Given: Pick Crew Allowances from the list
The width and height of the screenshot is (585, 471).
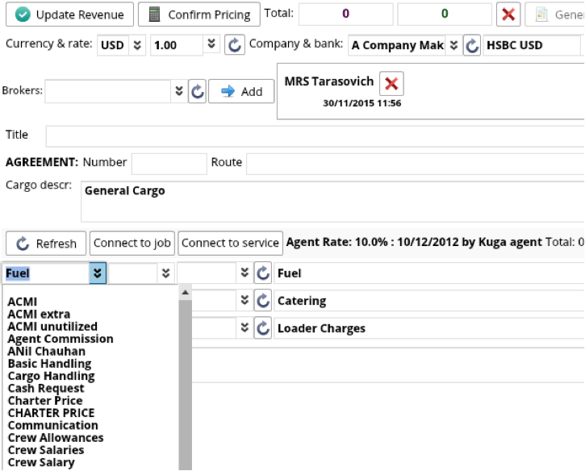Looking at the screenshot, I should pos(55,438).
